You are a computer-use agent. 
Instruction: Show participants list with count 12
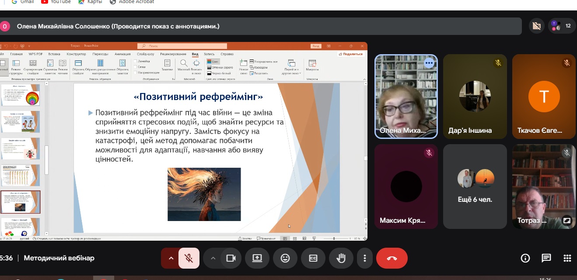[x=562, y=26]
